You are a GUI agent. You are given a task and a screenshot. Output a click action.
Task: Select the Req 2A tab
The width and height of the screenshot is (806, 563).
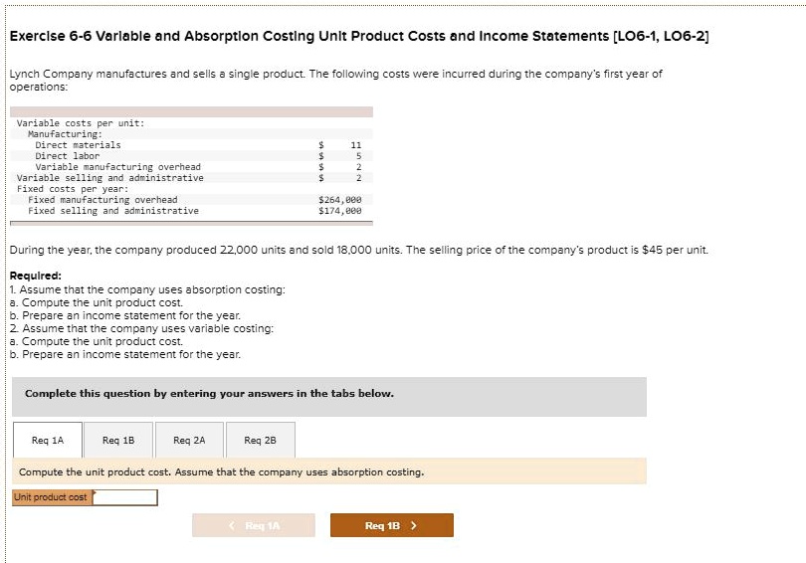[189, 439]
